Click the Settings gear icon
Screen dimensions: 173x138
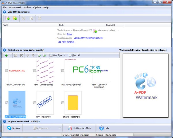click(x=9, y=128)
